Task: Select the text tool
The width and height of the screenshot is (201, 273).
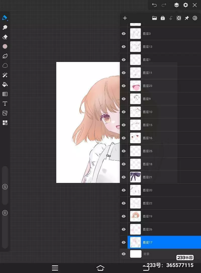Action: [5, 104]
